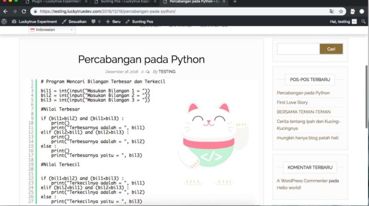
Task: Open the admin bar search magnifier
Action: 363,22
